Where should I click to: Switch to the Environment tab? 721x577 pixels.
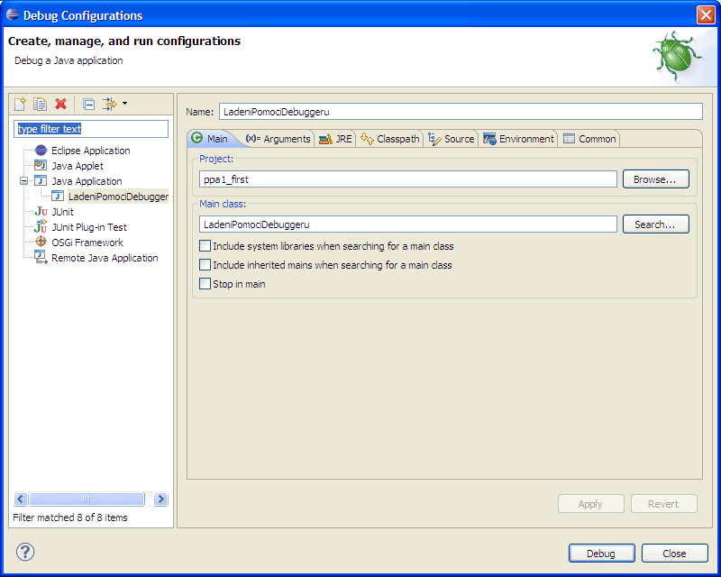[x=518, y=139]
